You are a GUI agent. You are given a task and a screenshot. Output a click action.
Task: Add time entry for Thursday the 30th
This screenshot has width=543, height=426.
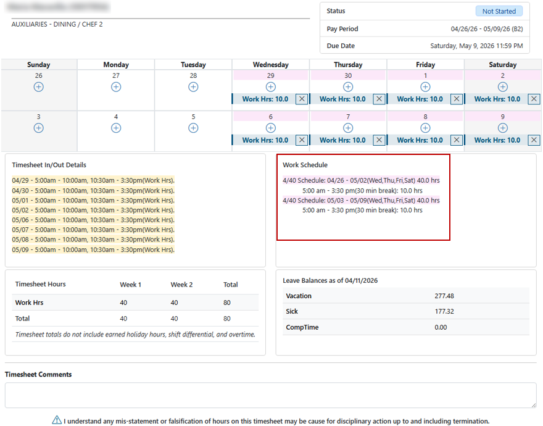coord(348,86)
